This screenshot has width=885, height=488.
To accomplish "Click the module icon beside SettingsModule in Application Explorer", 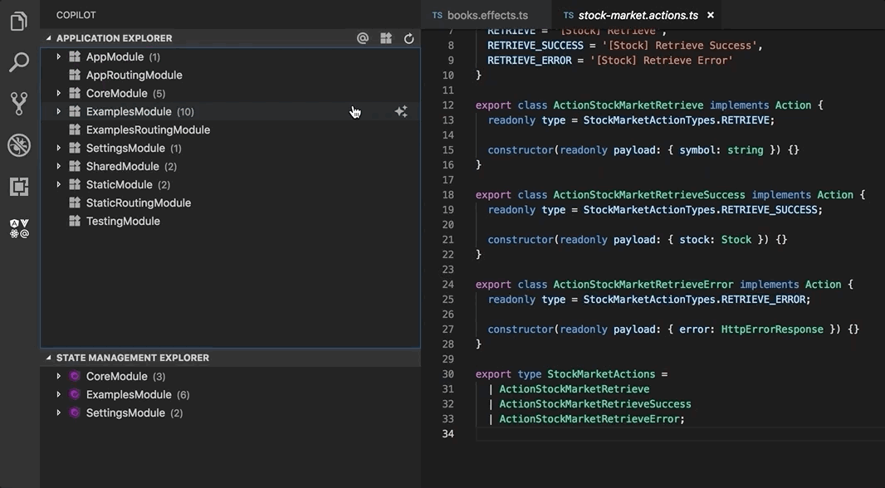I will [75, 148].
